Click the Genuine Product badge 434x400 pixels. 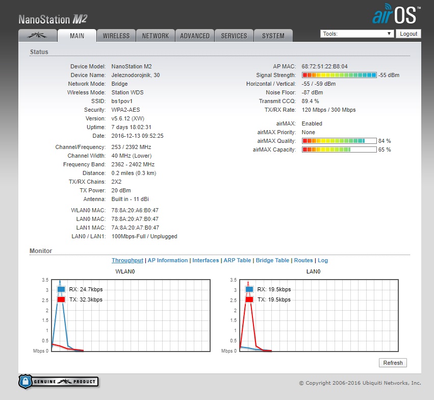tap(59, 382)
